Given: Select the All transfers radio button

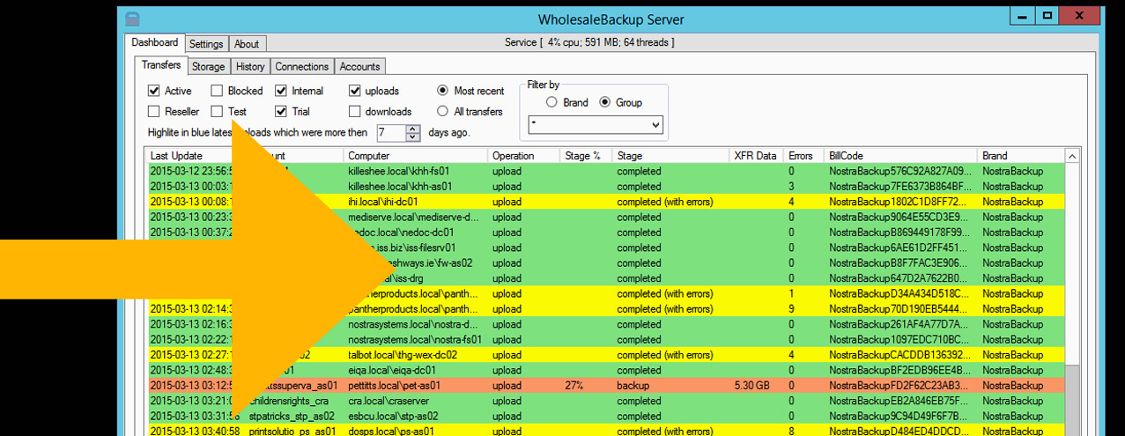Looking at the screenshot, I should [443, 112].
